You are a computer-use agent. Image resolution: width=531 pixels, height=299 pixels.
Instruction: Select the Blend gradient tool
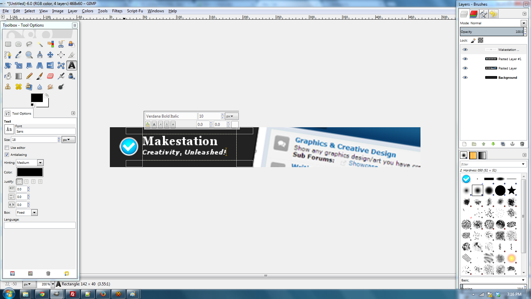pos(19,76)
